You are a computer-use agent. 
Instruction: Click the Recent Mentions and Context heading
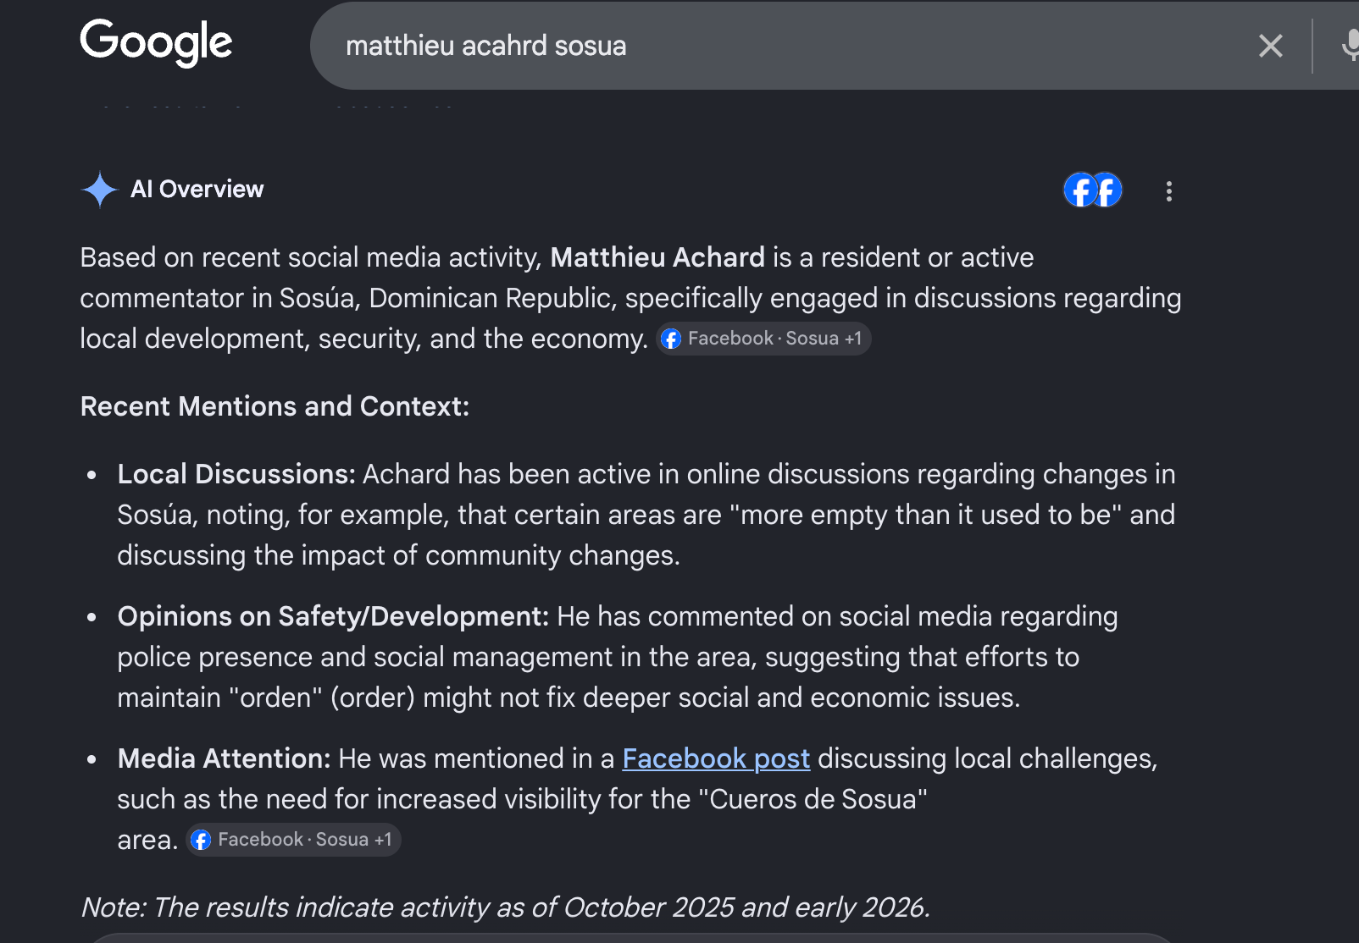(275, 406)
